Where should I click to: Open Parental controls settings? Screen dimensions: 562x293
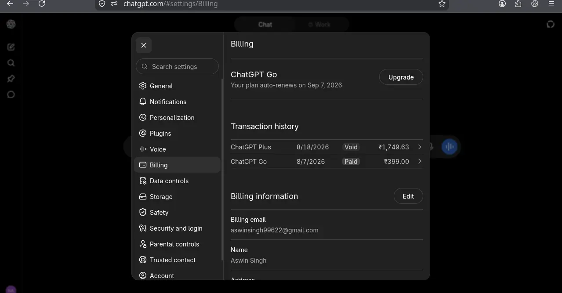(x=177, y=244)
